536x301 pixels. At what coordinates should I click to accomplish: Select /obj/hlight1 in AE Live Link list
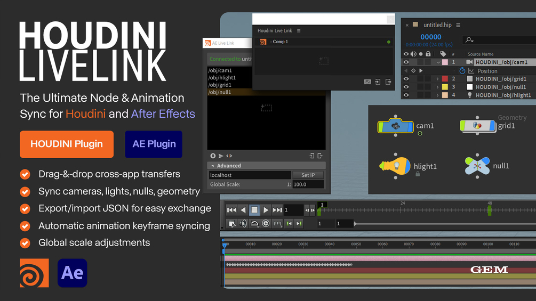pyautogui.click(x=222, y=77)
